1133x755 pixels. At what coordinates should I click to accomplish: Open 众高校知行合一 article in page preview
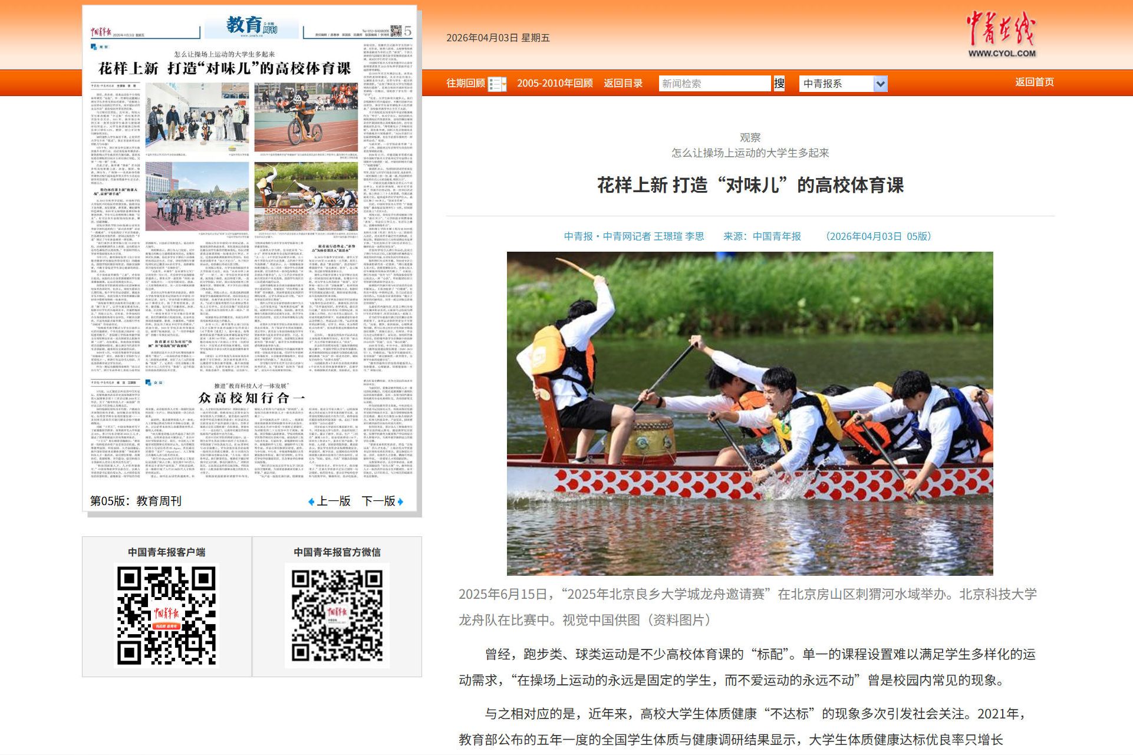(x=252, y=398)
